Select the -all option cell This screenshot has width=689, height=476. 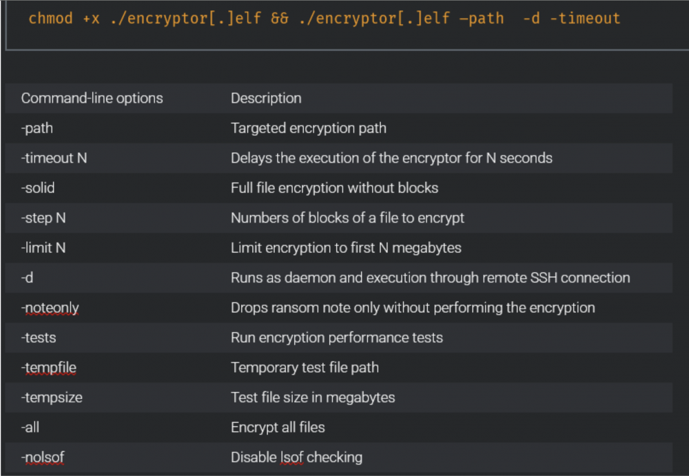(30, 427)
